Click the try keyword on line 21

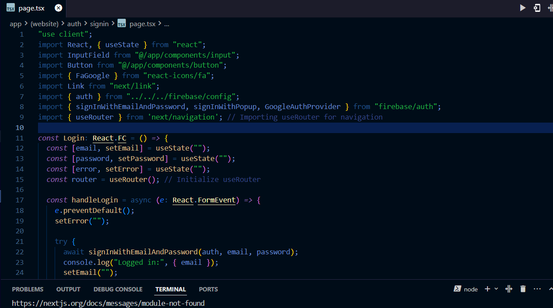point(61,241)
